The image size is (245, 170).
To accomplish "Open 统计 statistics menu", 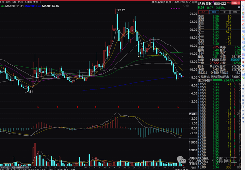I will click(171, 2).
